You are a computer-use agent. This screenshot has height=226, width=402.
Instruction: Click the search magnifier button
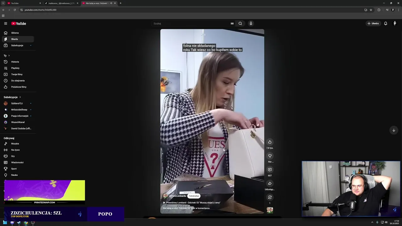tap(240, 24)
